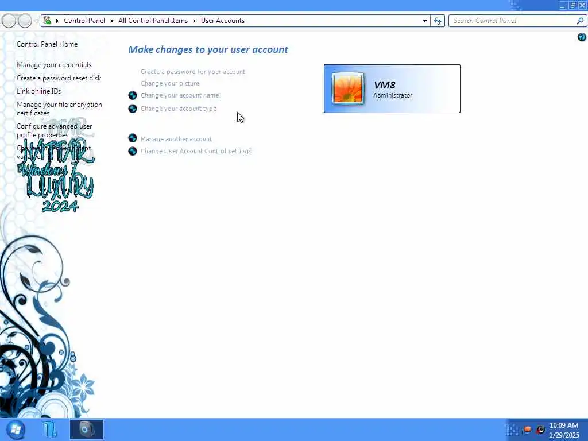Click Manage another account link
This screenshot has width=588, height=441.
click(x=176, y=139)
